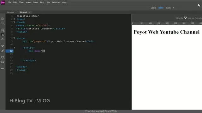Click the Remove Comment icon
The image size is (202, 113).
(3, 62)
